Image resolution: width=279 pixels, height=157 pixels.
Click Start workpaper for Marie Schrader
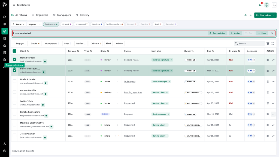161,82
